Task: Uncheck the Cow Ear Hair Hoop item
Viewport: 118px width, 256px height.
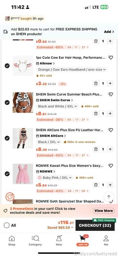Action: click(7, 66)
